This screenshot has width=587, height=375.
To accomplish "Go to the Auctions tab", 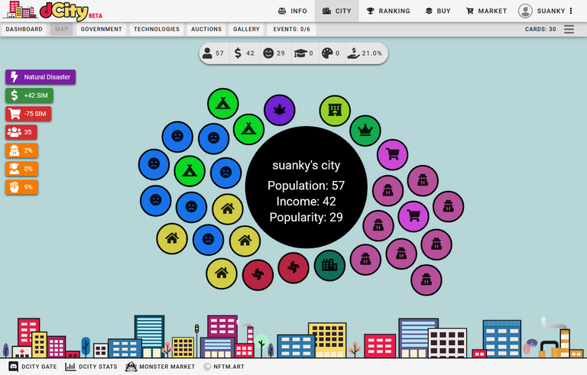I will tap(206, 29).
